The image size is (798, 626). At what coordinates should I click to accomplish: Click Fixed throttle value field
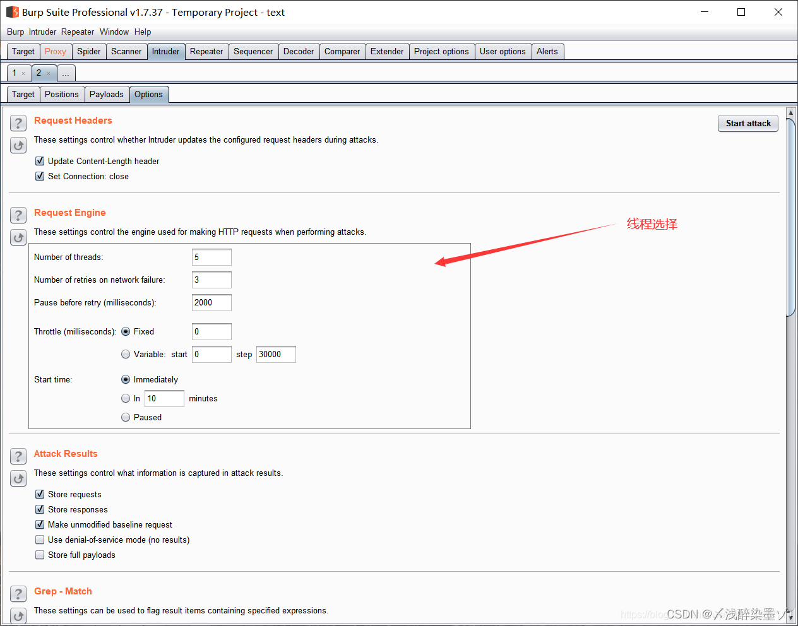(211, 331)
